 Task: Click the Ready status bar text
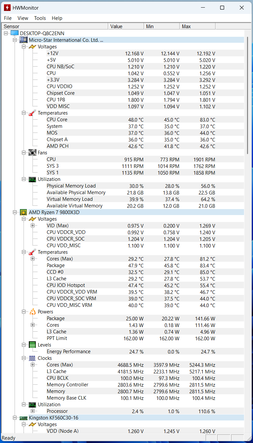(9, 438)
